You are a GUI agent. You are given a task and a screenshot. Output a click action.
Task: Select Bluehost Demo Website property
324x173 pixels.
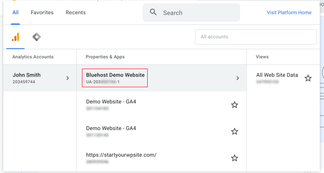[x=162, y=78]
